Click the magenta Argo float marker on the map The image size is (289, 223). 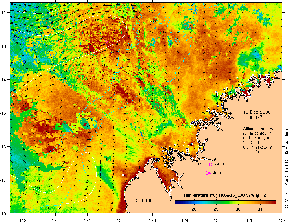pyautogui.click(x=106, y=41)
